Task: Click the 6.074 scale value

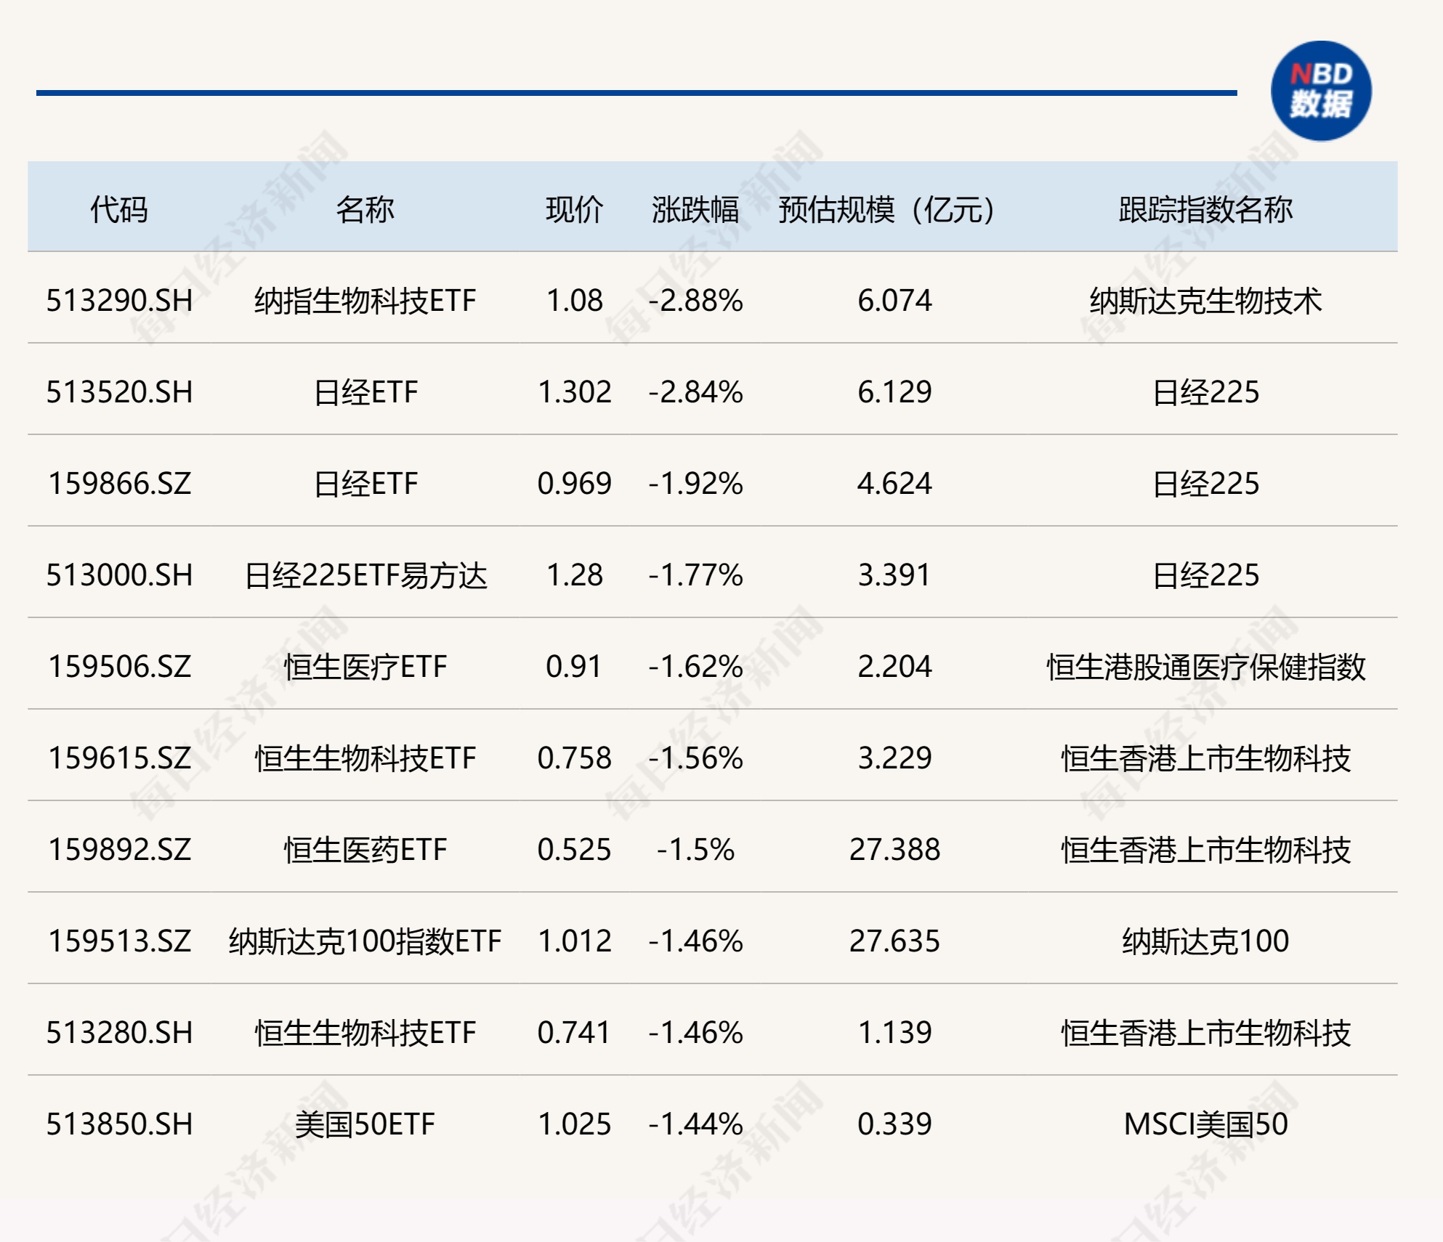Action: tap(894, 301)
